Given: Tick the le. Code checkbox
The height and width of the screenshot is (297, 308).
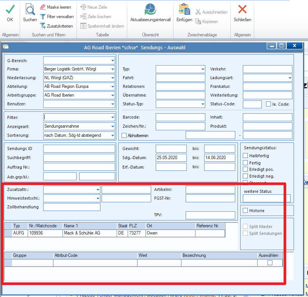Looking at the screenshot, I should click(x=268, y=104).
